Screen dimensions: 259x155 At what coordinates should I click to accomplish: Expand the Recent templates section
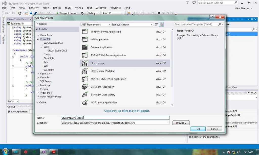pos(37,24)
